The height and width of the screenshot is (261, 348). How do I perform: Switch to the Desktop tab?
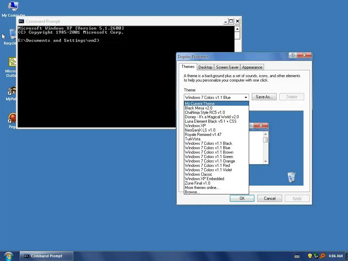[x=205, y=67]
